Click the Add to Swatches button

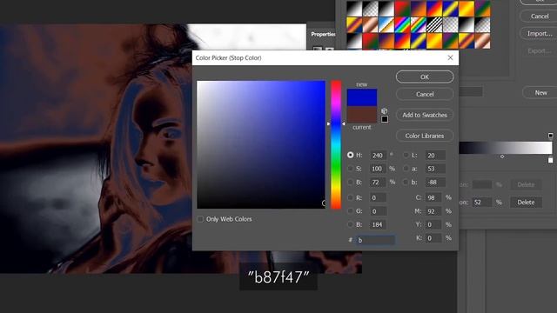tap(425, 115)
